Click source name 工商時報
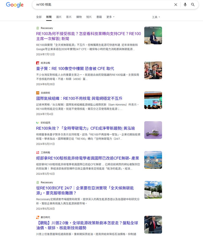Viewport: 203px width, 237px height. (x=45, y=153)
